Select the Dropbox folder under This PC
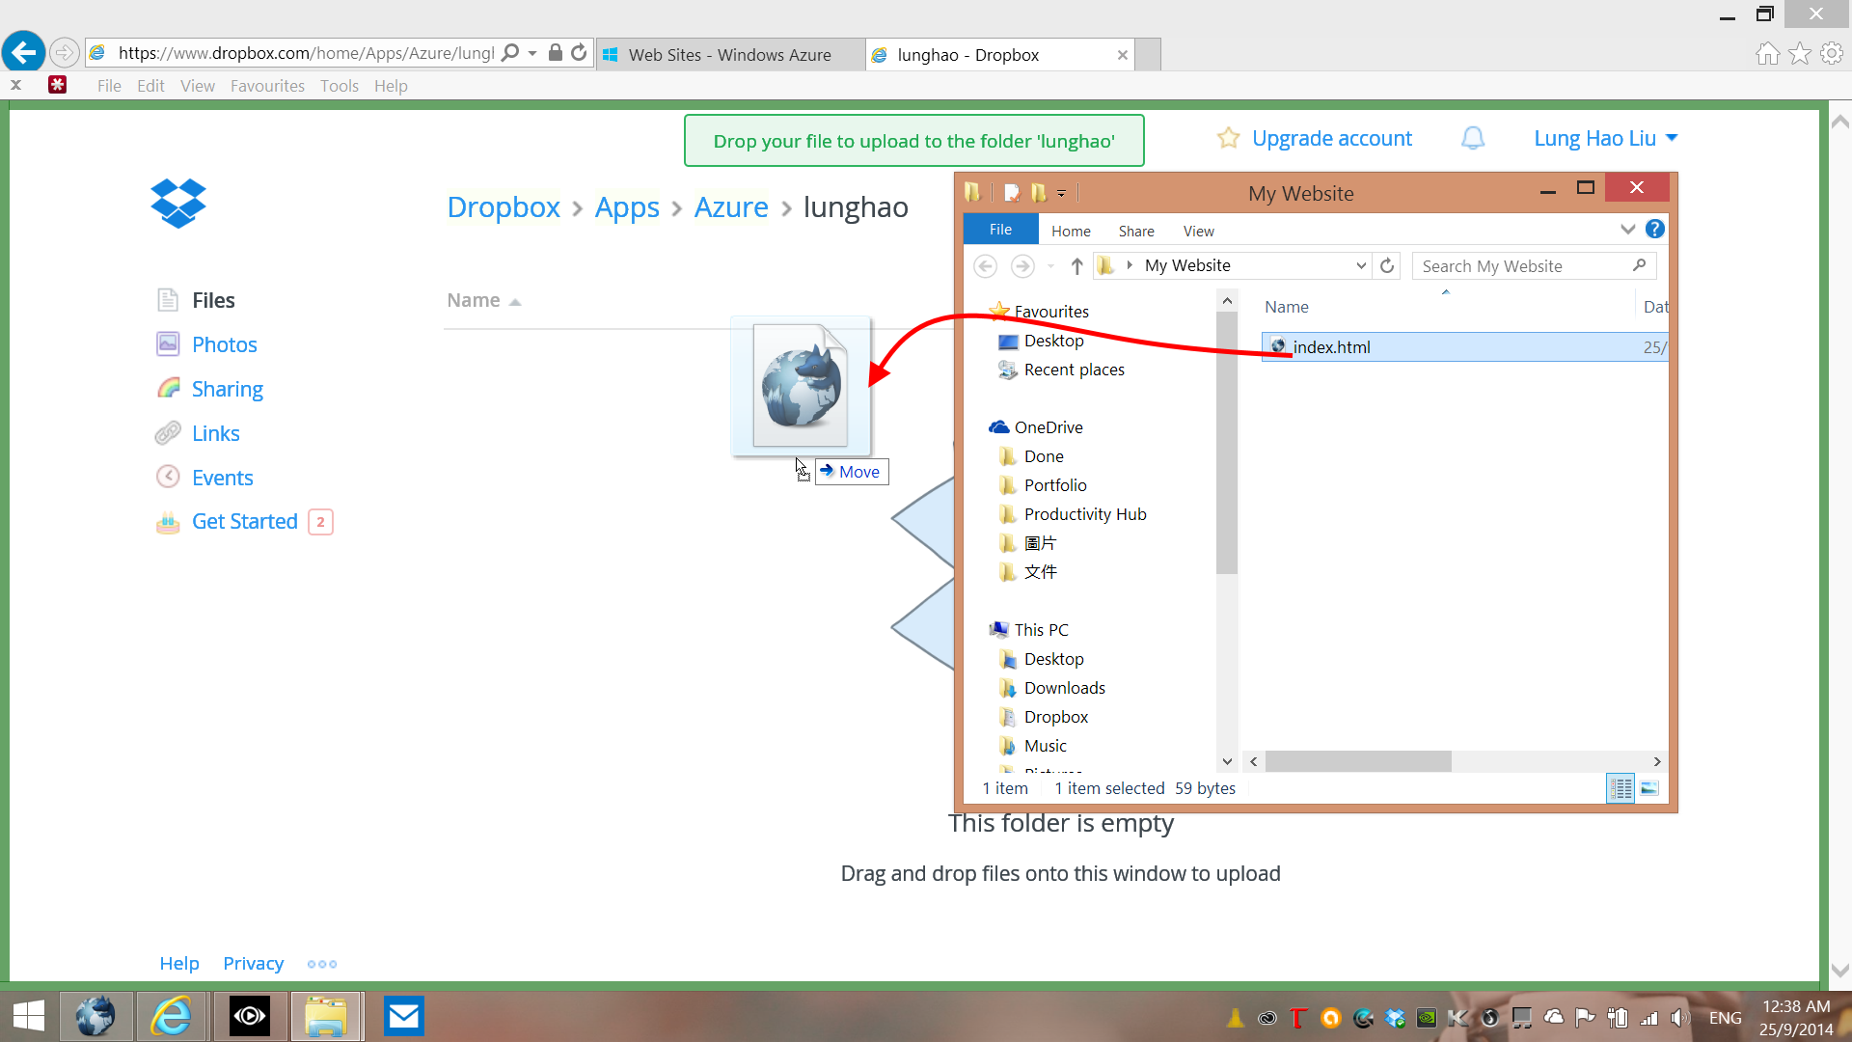This screenshot has height=1042, width=1852. (x=1055, y=717)
